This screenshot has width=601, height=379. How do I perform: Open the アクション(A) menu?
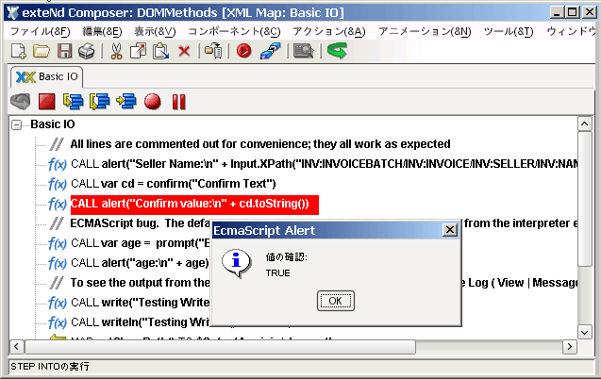coord(329,31)
